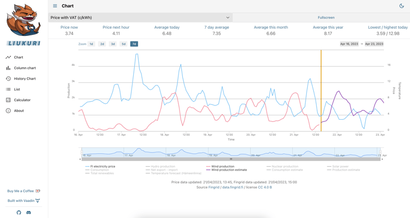The image size is (410, 218).
Task: Open Built with Vaadin link
Action: [21, 200]
